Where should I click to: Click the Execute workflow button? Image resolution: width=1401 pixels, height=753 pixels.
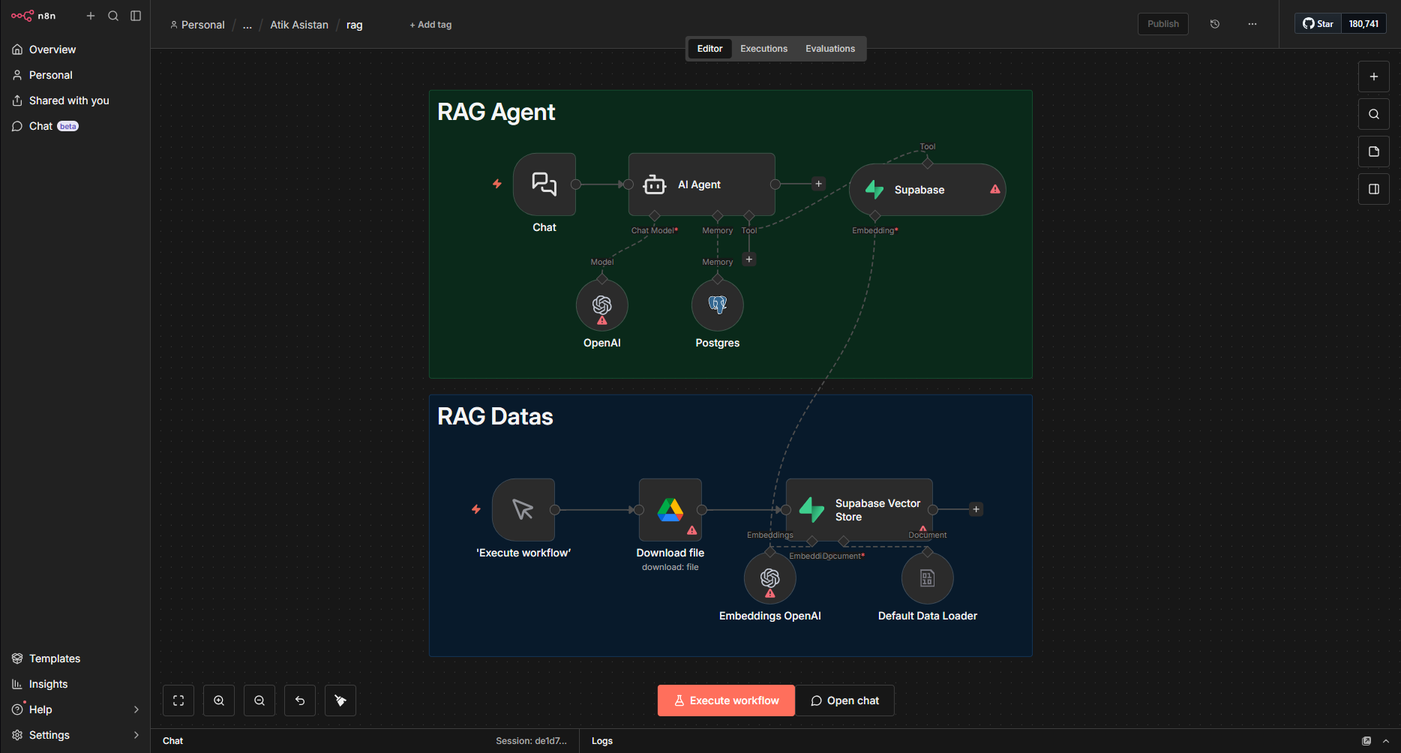coord(725,700)
